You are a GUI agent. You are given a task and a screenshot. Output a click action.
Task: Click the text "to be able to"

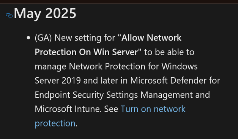click(169, 52)
